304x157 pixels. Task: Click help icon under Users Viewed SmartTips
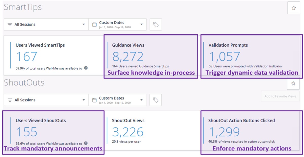(86, 68)
